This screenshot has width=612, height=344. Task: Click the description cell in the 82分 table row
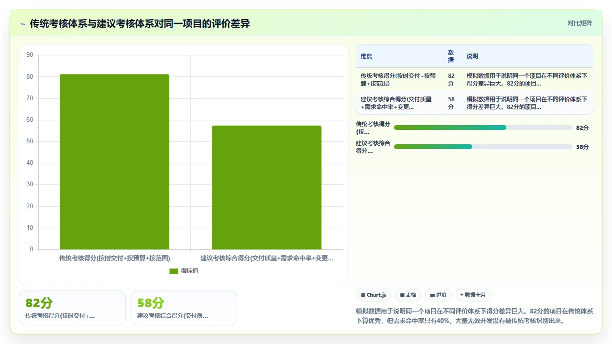point(527,79)
